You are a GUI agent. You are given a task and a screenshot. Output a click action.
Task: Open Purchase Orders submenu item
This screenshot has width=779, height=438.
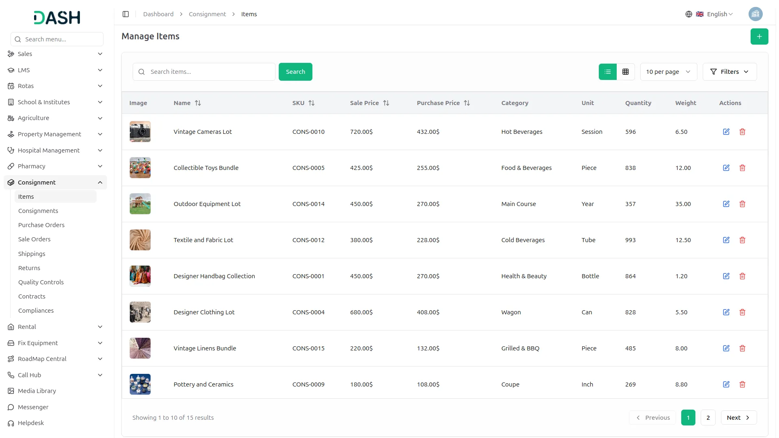41,225
